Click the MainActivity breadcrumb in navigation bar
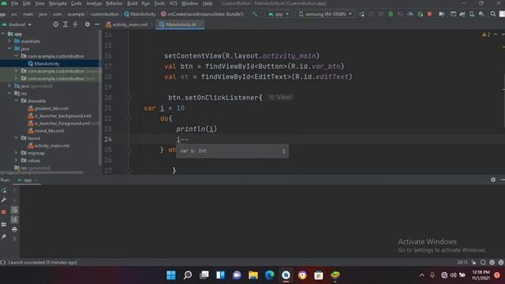The height and width of the screenshot is (284, 505). click(x=140, y=14)
